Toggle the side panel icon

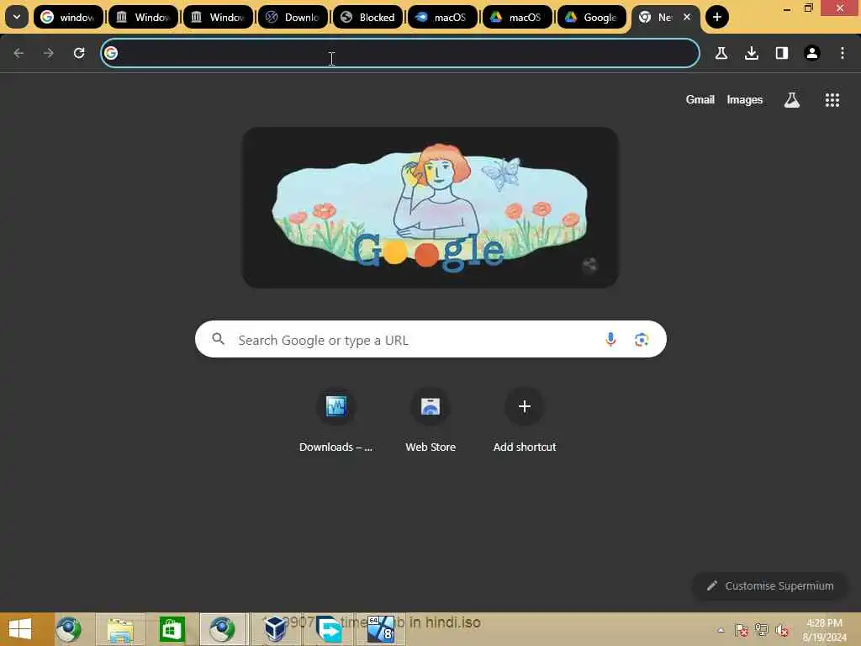point(782,53)
